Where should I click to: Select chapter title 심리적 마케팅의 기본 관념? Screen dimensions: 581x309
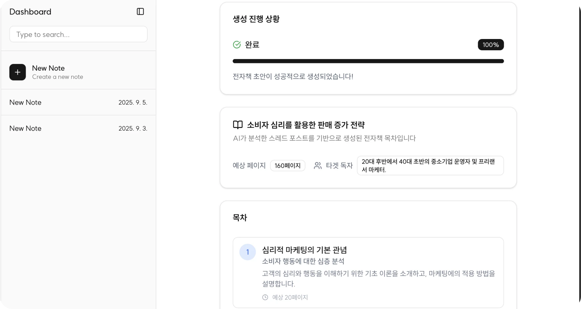[304, 250]
